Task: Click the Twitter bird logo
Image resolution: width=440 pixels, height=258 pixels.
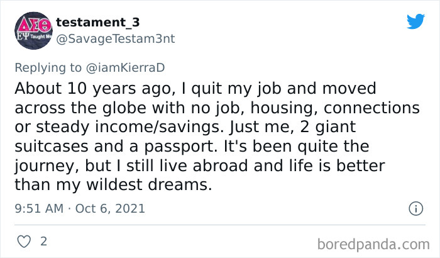Action: tap(415, 21)
